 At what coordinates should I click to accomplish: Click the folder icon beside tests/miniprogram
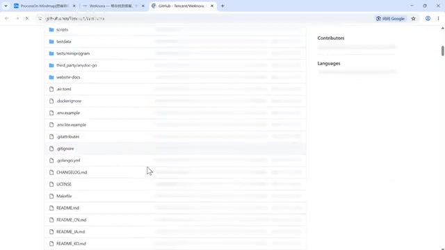click(51, 53)
